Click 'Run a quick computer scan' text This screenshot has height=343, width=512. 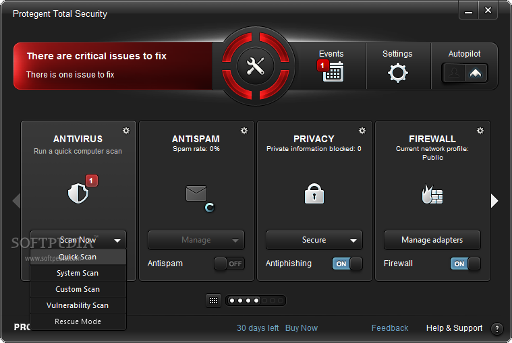[x=78, y=152]
